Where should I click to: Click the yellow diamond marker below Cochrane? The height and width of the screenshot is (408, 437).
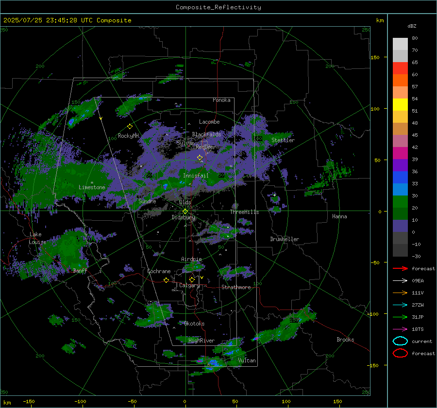coord(166,280)
